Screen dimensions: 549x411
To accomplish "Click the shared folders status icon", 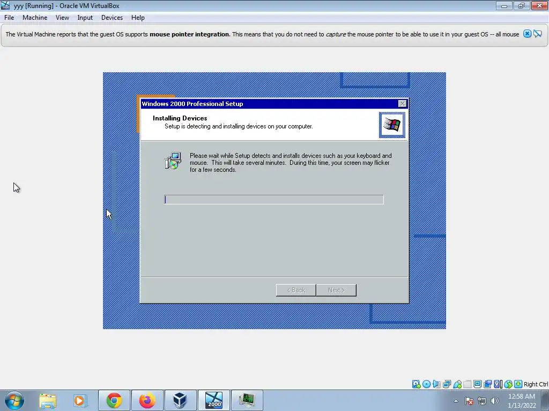I will (468, 384).
